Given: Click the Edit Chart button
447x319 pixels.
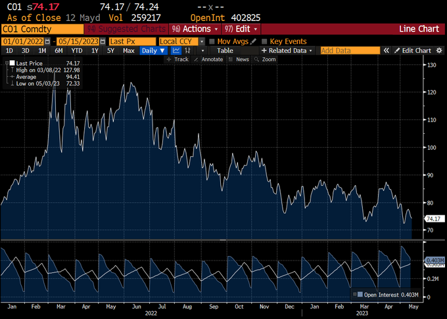Looking at the screenshot, I should click(x=413, y=51).
